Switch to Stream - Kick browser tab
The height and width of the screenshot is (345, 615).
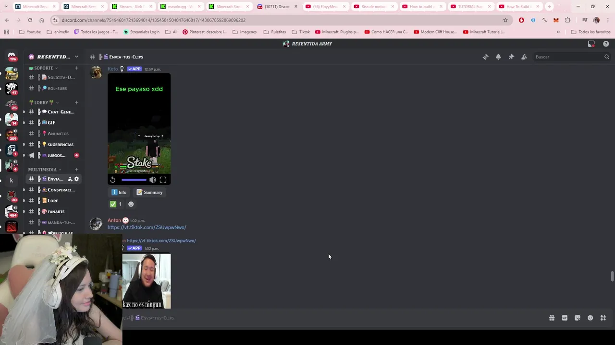tap(131, 7)
